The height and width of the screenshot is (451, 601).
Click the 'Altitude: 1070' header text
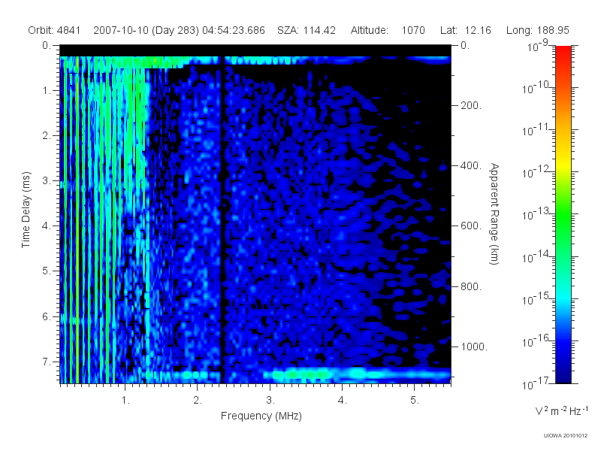pos(388,30)
